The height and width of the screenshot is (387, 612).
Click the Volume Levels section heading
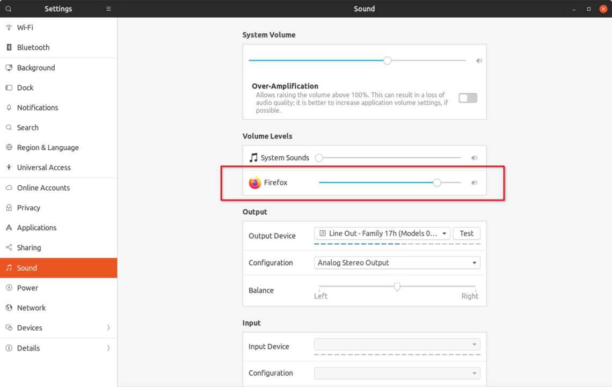tap(267, 136)
